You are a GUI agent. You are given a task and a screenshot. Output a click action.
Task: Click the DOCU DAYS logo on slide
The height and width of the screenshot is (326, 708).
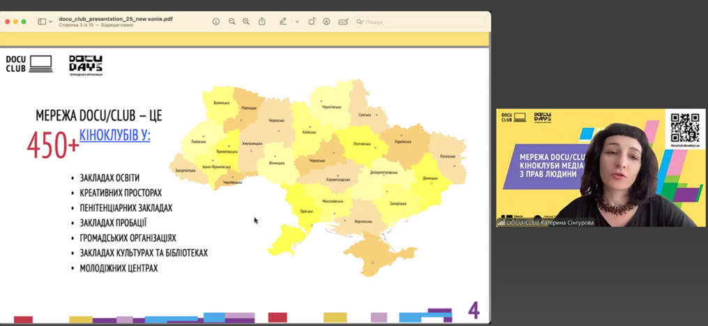pos(86,65)
